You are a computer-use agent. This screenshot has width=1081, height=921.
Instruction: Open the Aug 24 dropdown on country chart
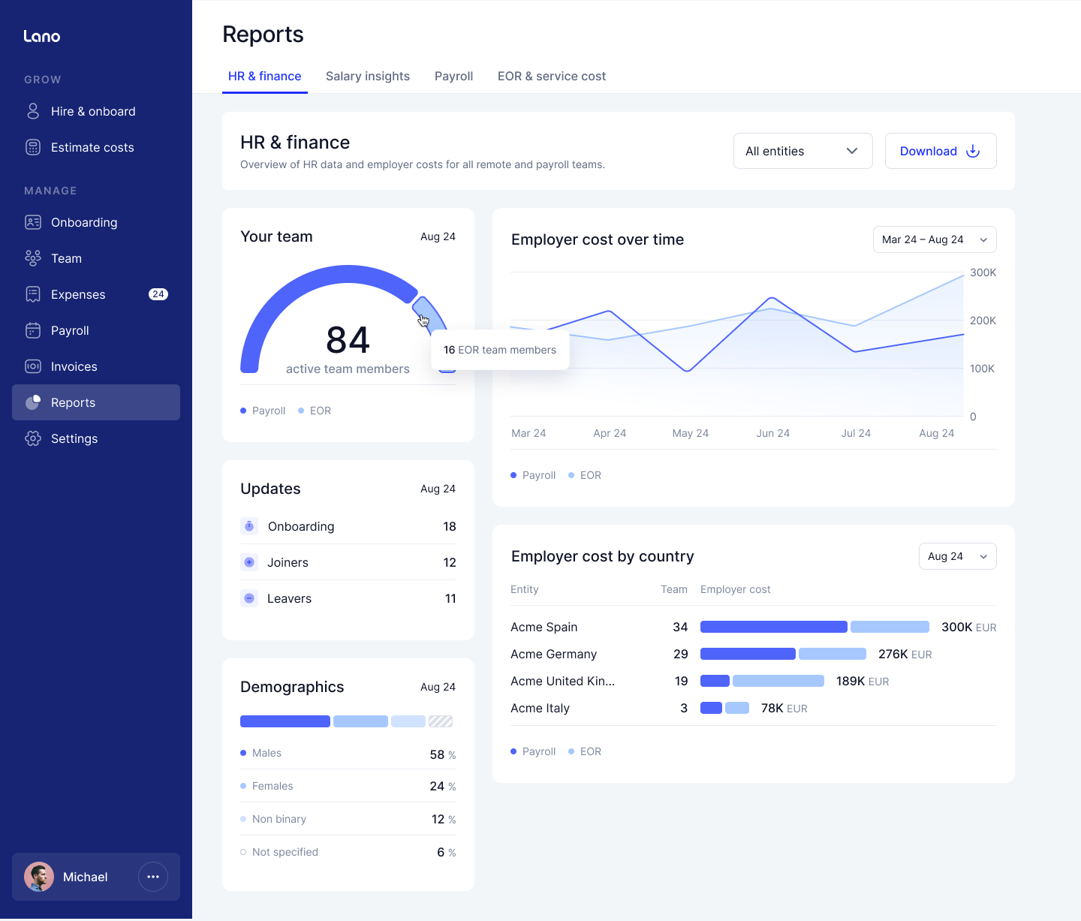[957, 556]
